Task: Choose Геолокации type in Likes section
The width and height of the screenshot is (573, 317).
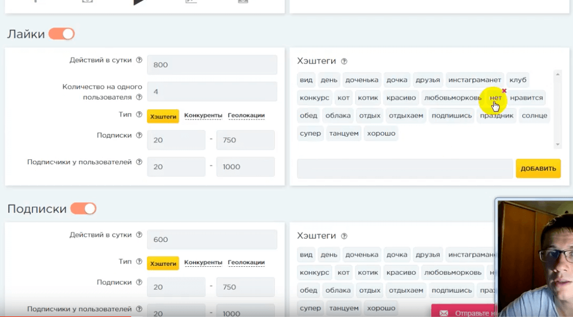Action: click(246, 116)
